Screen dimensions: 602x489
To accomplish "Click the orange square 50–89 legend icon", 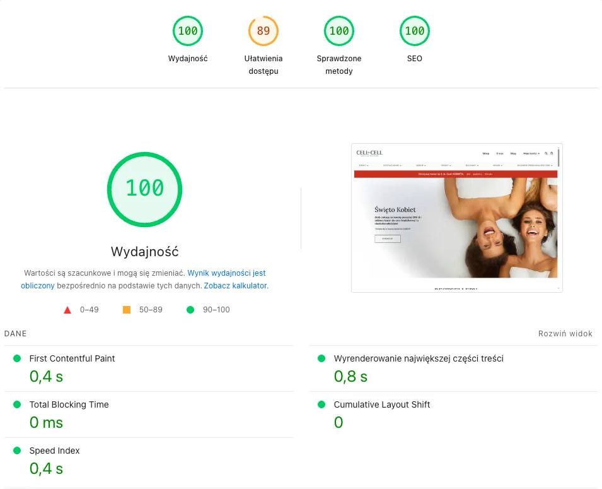I will [127, 310].
